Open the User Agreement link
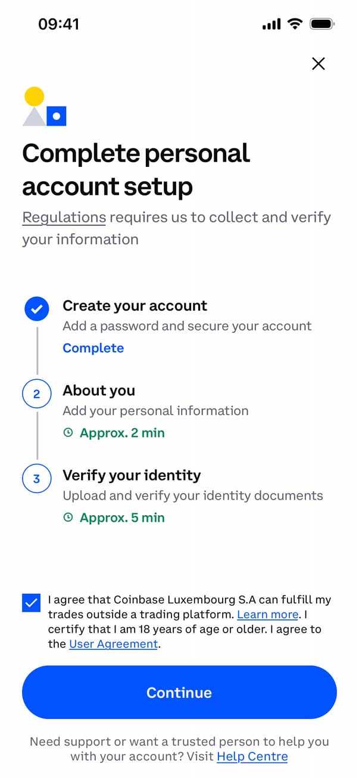The height and width of the screenshot is (778, 359). [x=113, y=644]
